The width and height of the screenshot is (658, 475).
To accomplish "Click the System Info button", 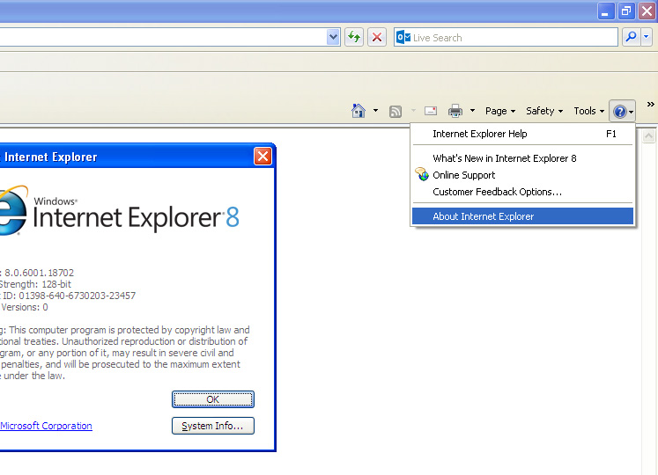I will pyautogui.click(x=213, y=426).
